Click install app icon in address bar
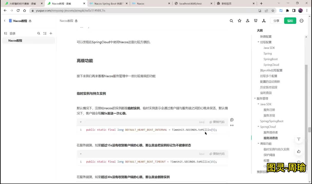Viewport: 312px width, 184px height. (260, 10)
